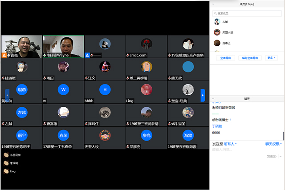Mute all members with 全体静音
The width and height of the screenshot is (285, 190).
click(225, 58)
